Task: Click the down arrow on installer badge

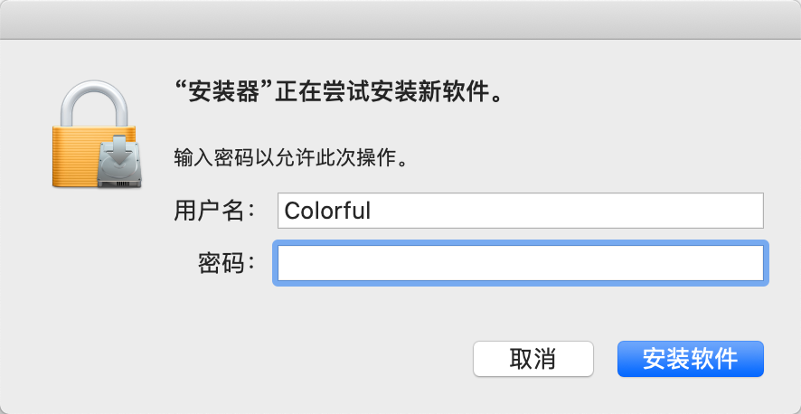Action: (x=119, y=154)
